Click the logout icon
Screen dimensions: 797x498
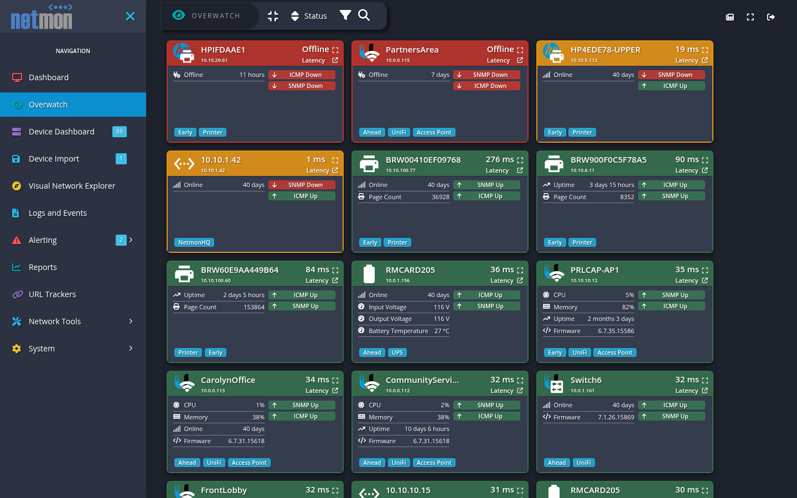[x=771, y=17]
